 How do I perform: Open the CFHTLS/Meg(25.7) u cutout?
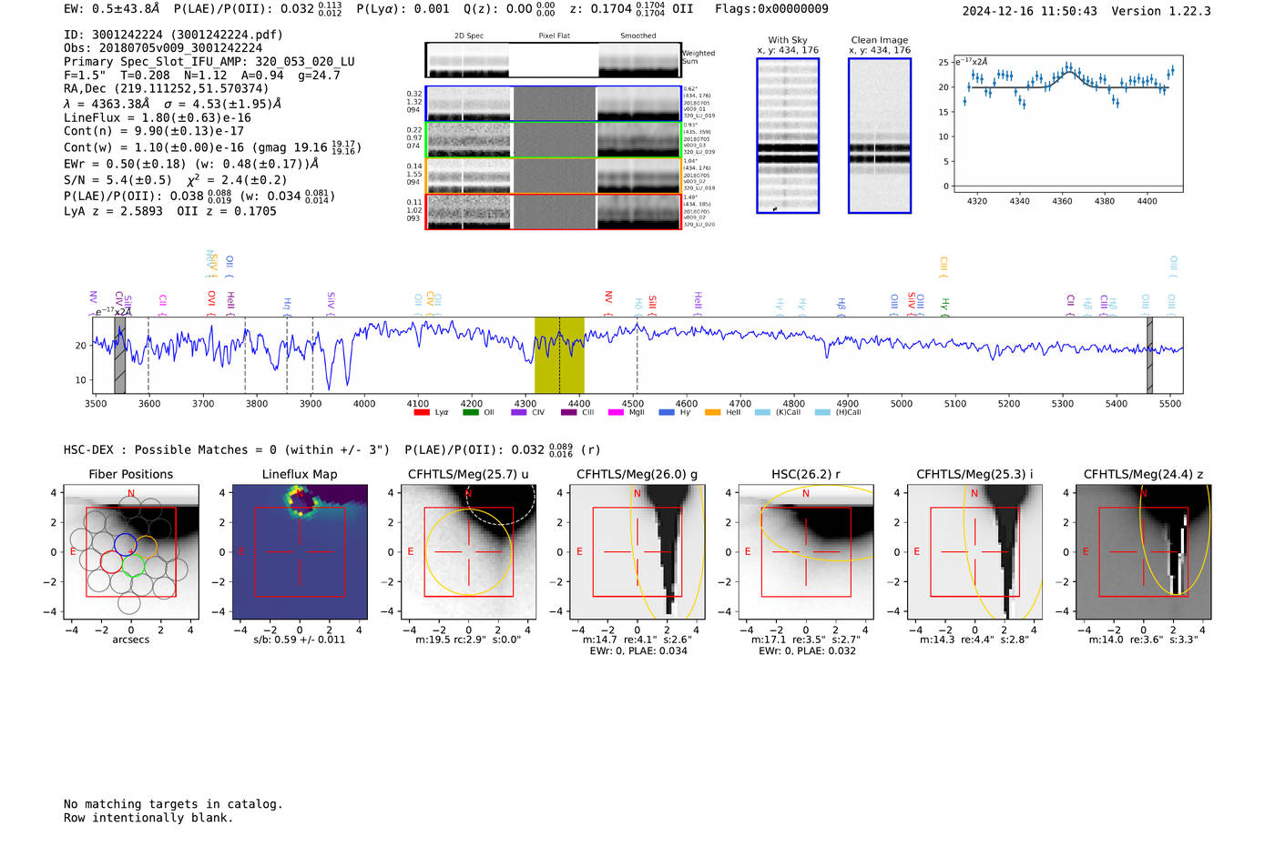(468, 552)
